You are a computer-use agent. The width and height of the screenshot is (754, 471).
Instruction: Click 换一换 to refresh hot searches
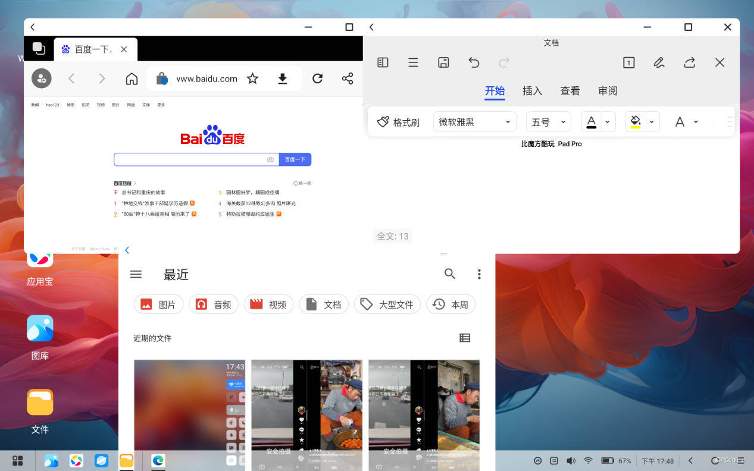coord(302,183)
